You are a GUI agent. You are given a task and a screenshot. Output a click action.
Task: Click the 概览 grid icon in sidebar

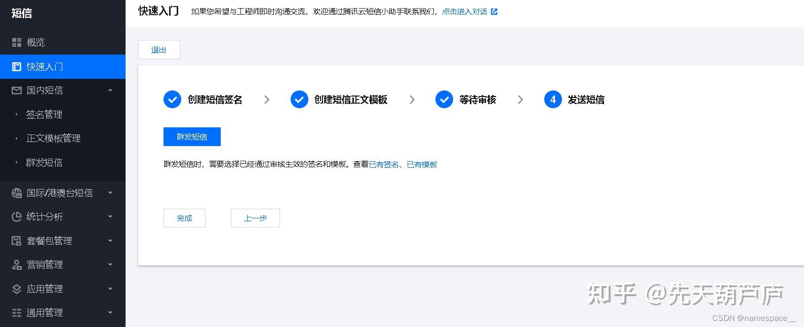(17, 42)
